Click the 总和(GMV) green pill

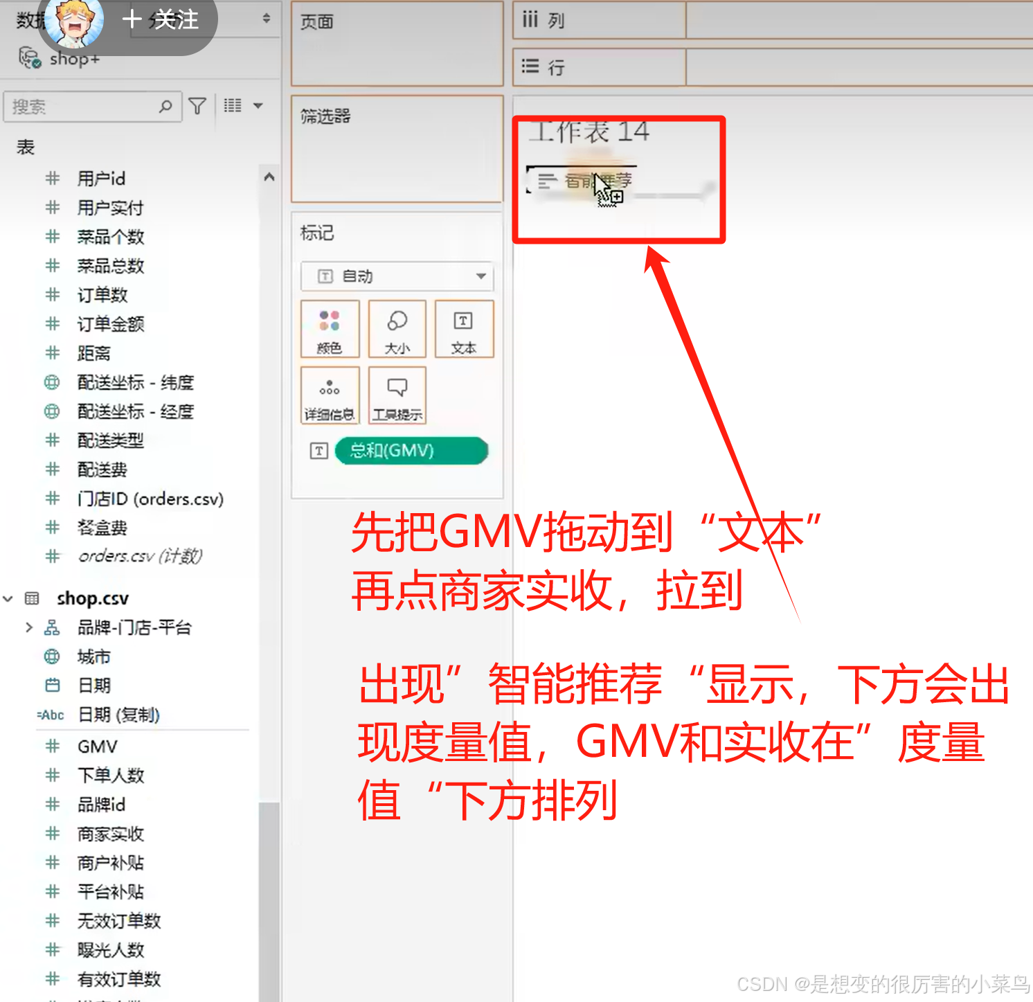pyautogui.click(x=411, y=451)
